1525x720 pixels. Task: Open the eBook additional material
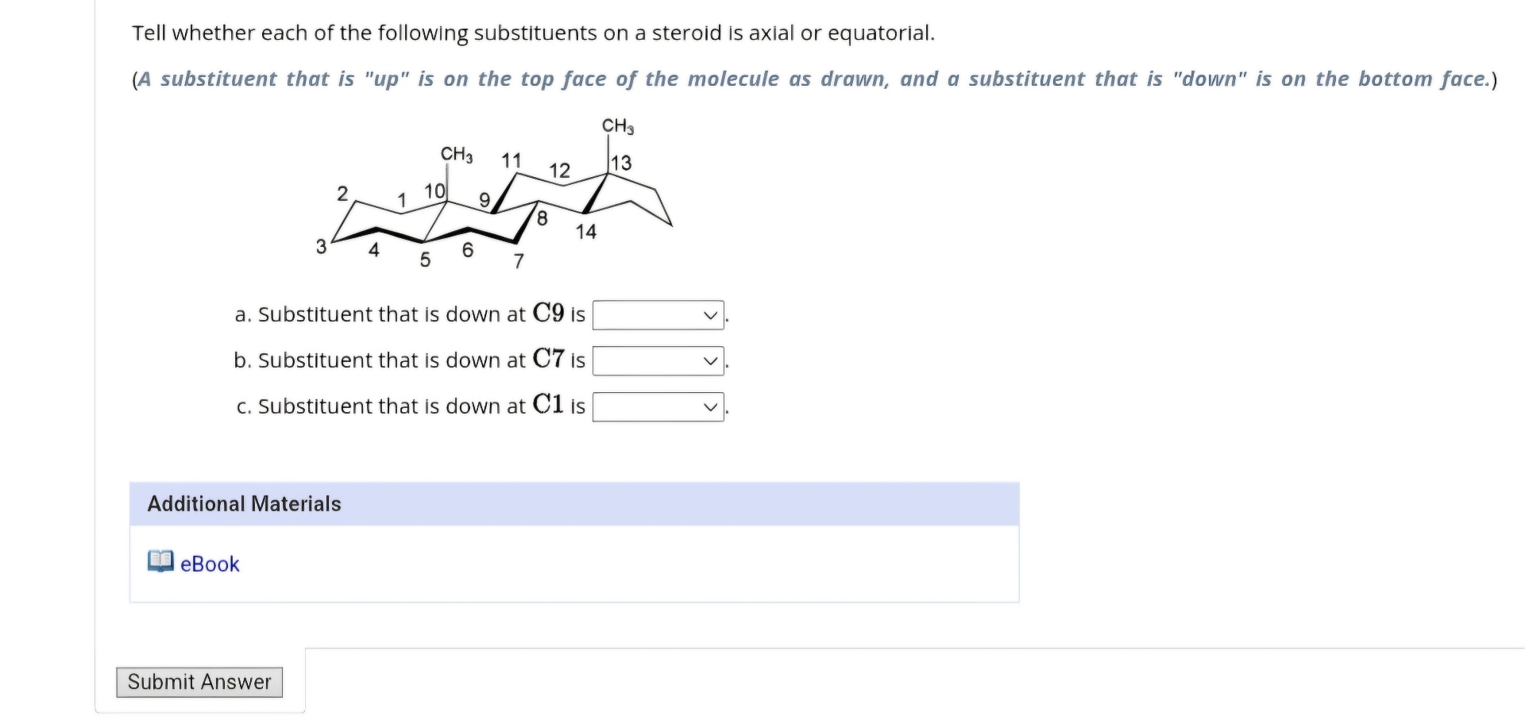click(209, 564)
